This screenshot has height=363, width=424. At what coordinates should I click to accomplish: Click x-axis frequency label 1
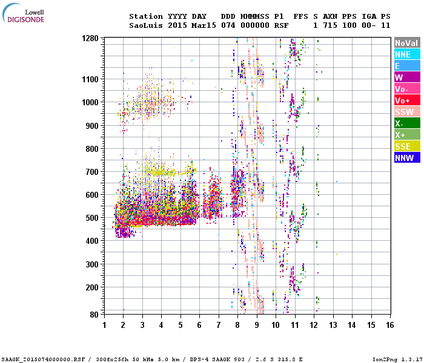pos(104,325)
